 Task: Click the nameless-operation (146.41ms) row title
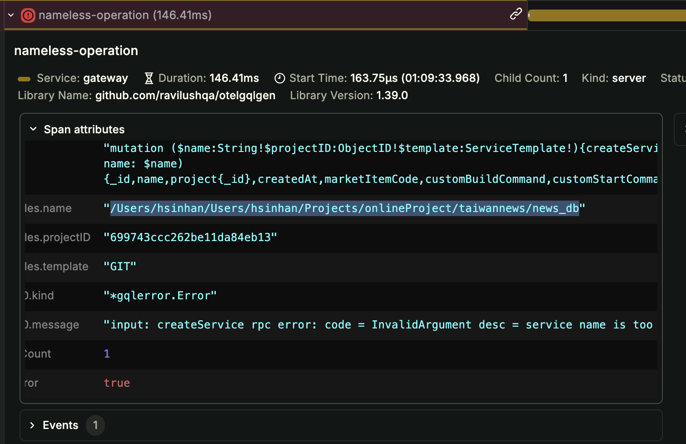(125, 15)
